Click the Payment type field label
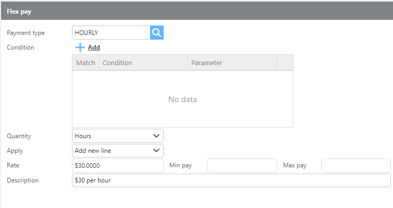Viewport: 393px width, 208px height. tap(26, 33)
